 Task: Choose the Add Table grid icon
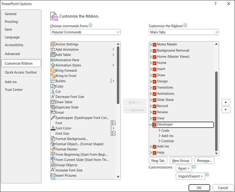[x=53, y=55]
